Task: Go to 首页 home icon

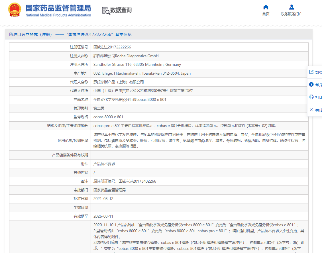Action: coord(266,7)
